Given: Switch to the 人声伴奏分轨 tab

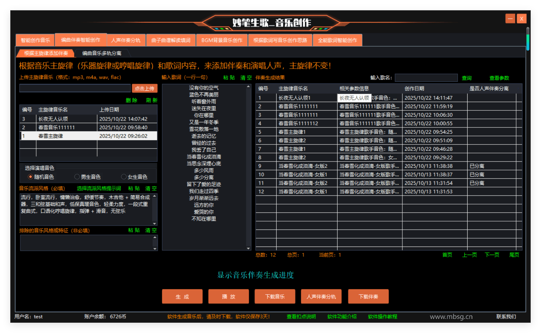Looking at the screenshot, I should point(125,40).
